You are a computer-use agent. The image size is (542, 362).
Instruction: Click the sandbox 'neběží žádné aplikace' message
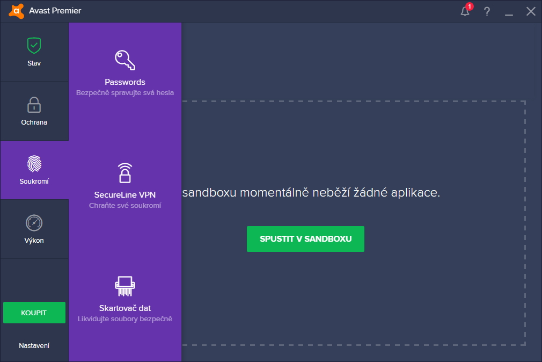(311, 192)
